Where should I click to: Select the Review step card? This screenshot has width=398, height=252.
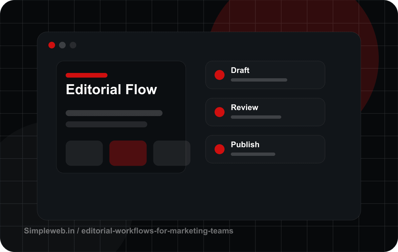click(x=265, y=112)
